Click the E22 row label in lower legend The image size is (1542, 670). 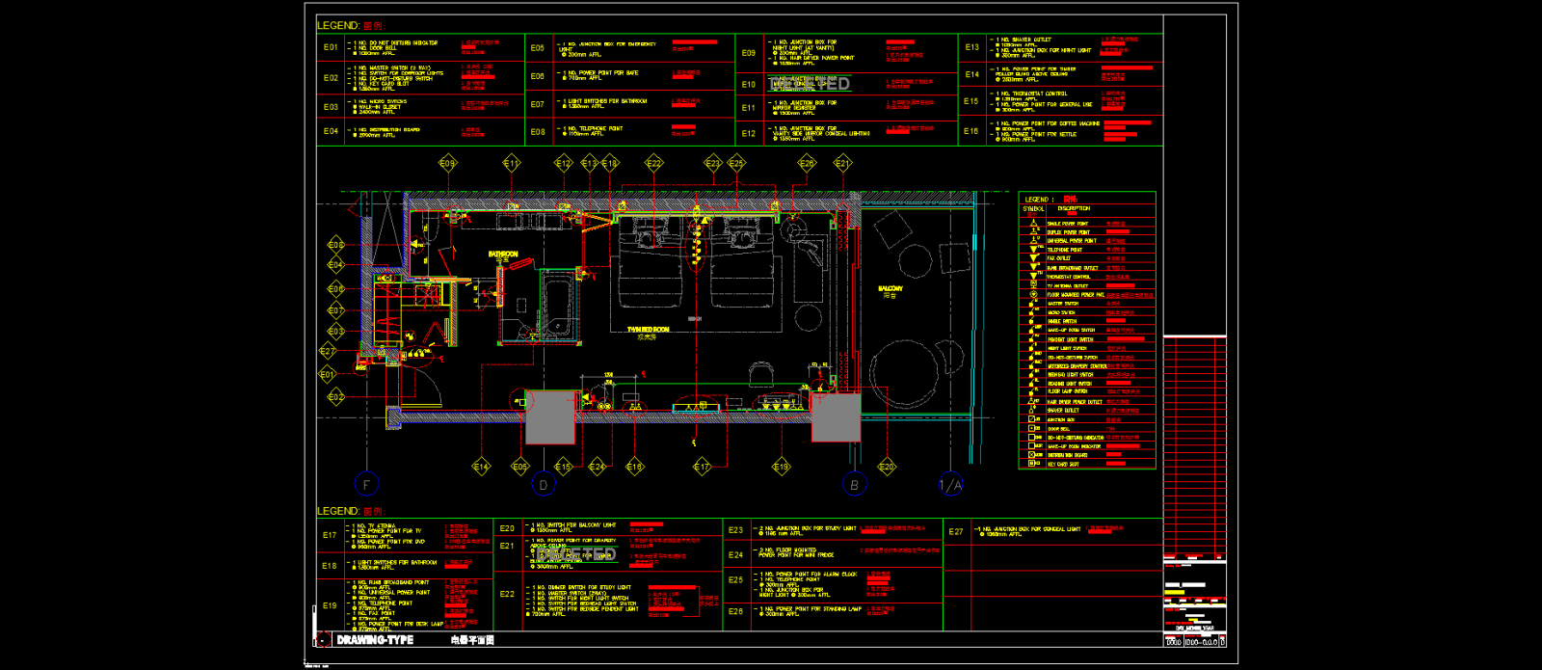(x=507, y=594)
